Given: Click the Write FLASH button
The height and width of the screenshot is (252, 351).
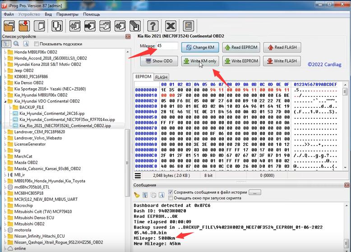Looking at the screenshot, I should point(282,61).
